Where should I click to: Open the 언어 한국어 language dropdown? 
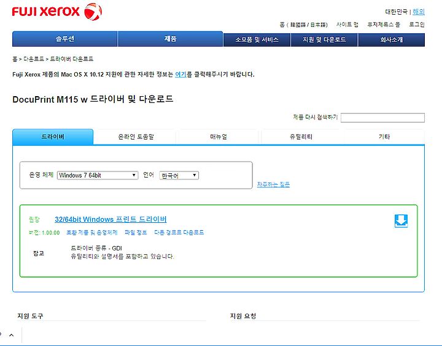179,175
